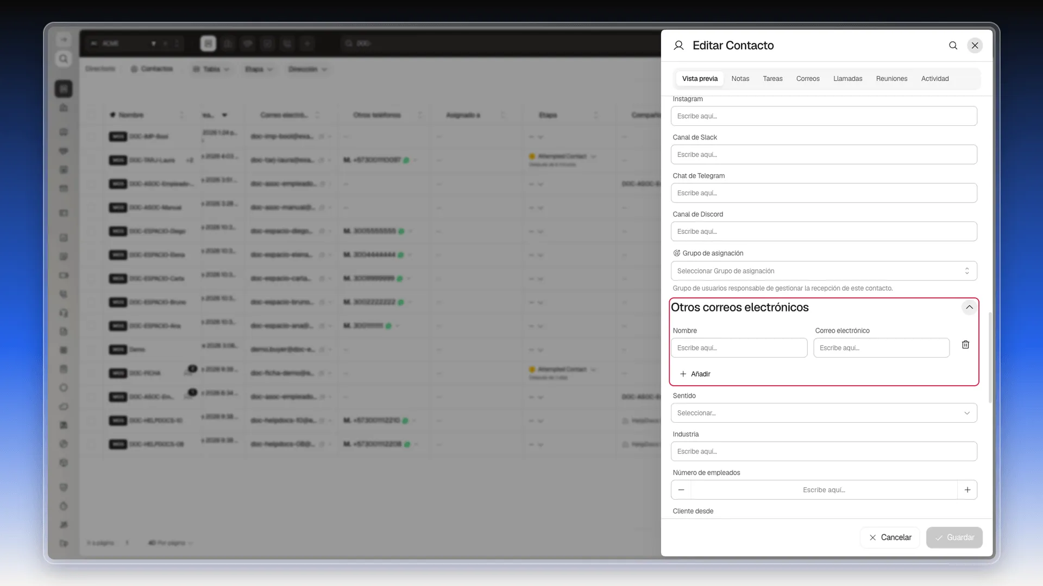Click the panel's vertical scrollbar
1043x586 pixels.
pyautogui.click(x=990, y=357)
